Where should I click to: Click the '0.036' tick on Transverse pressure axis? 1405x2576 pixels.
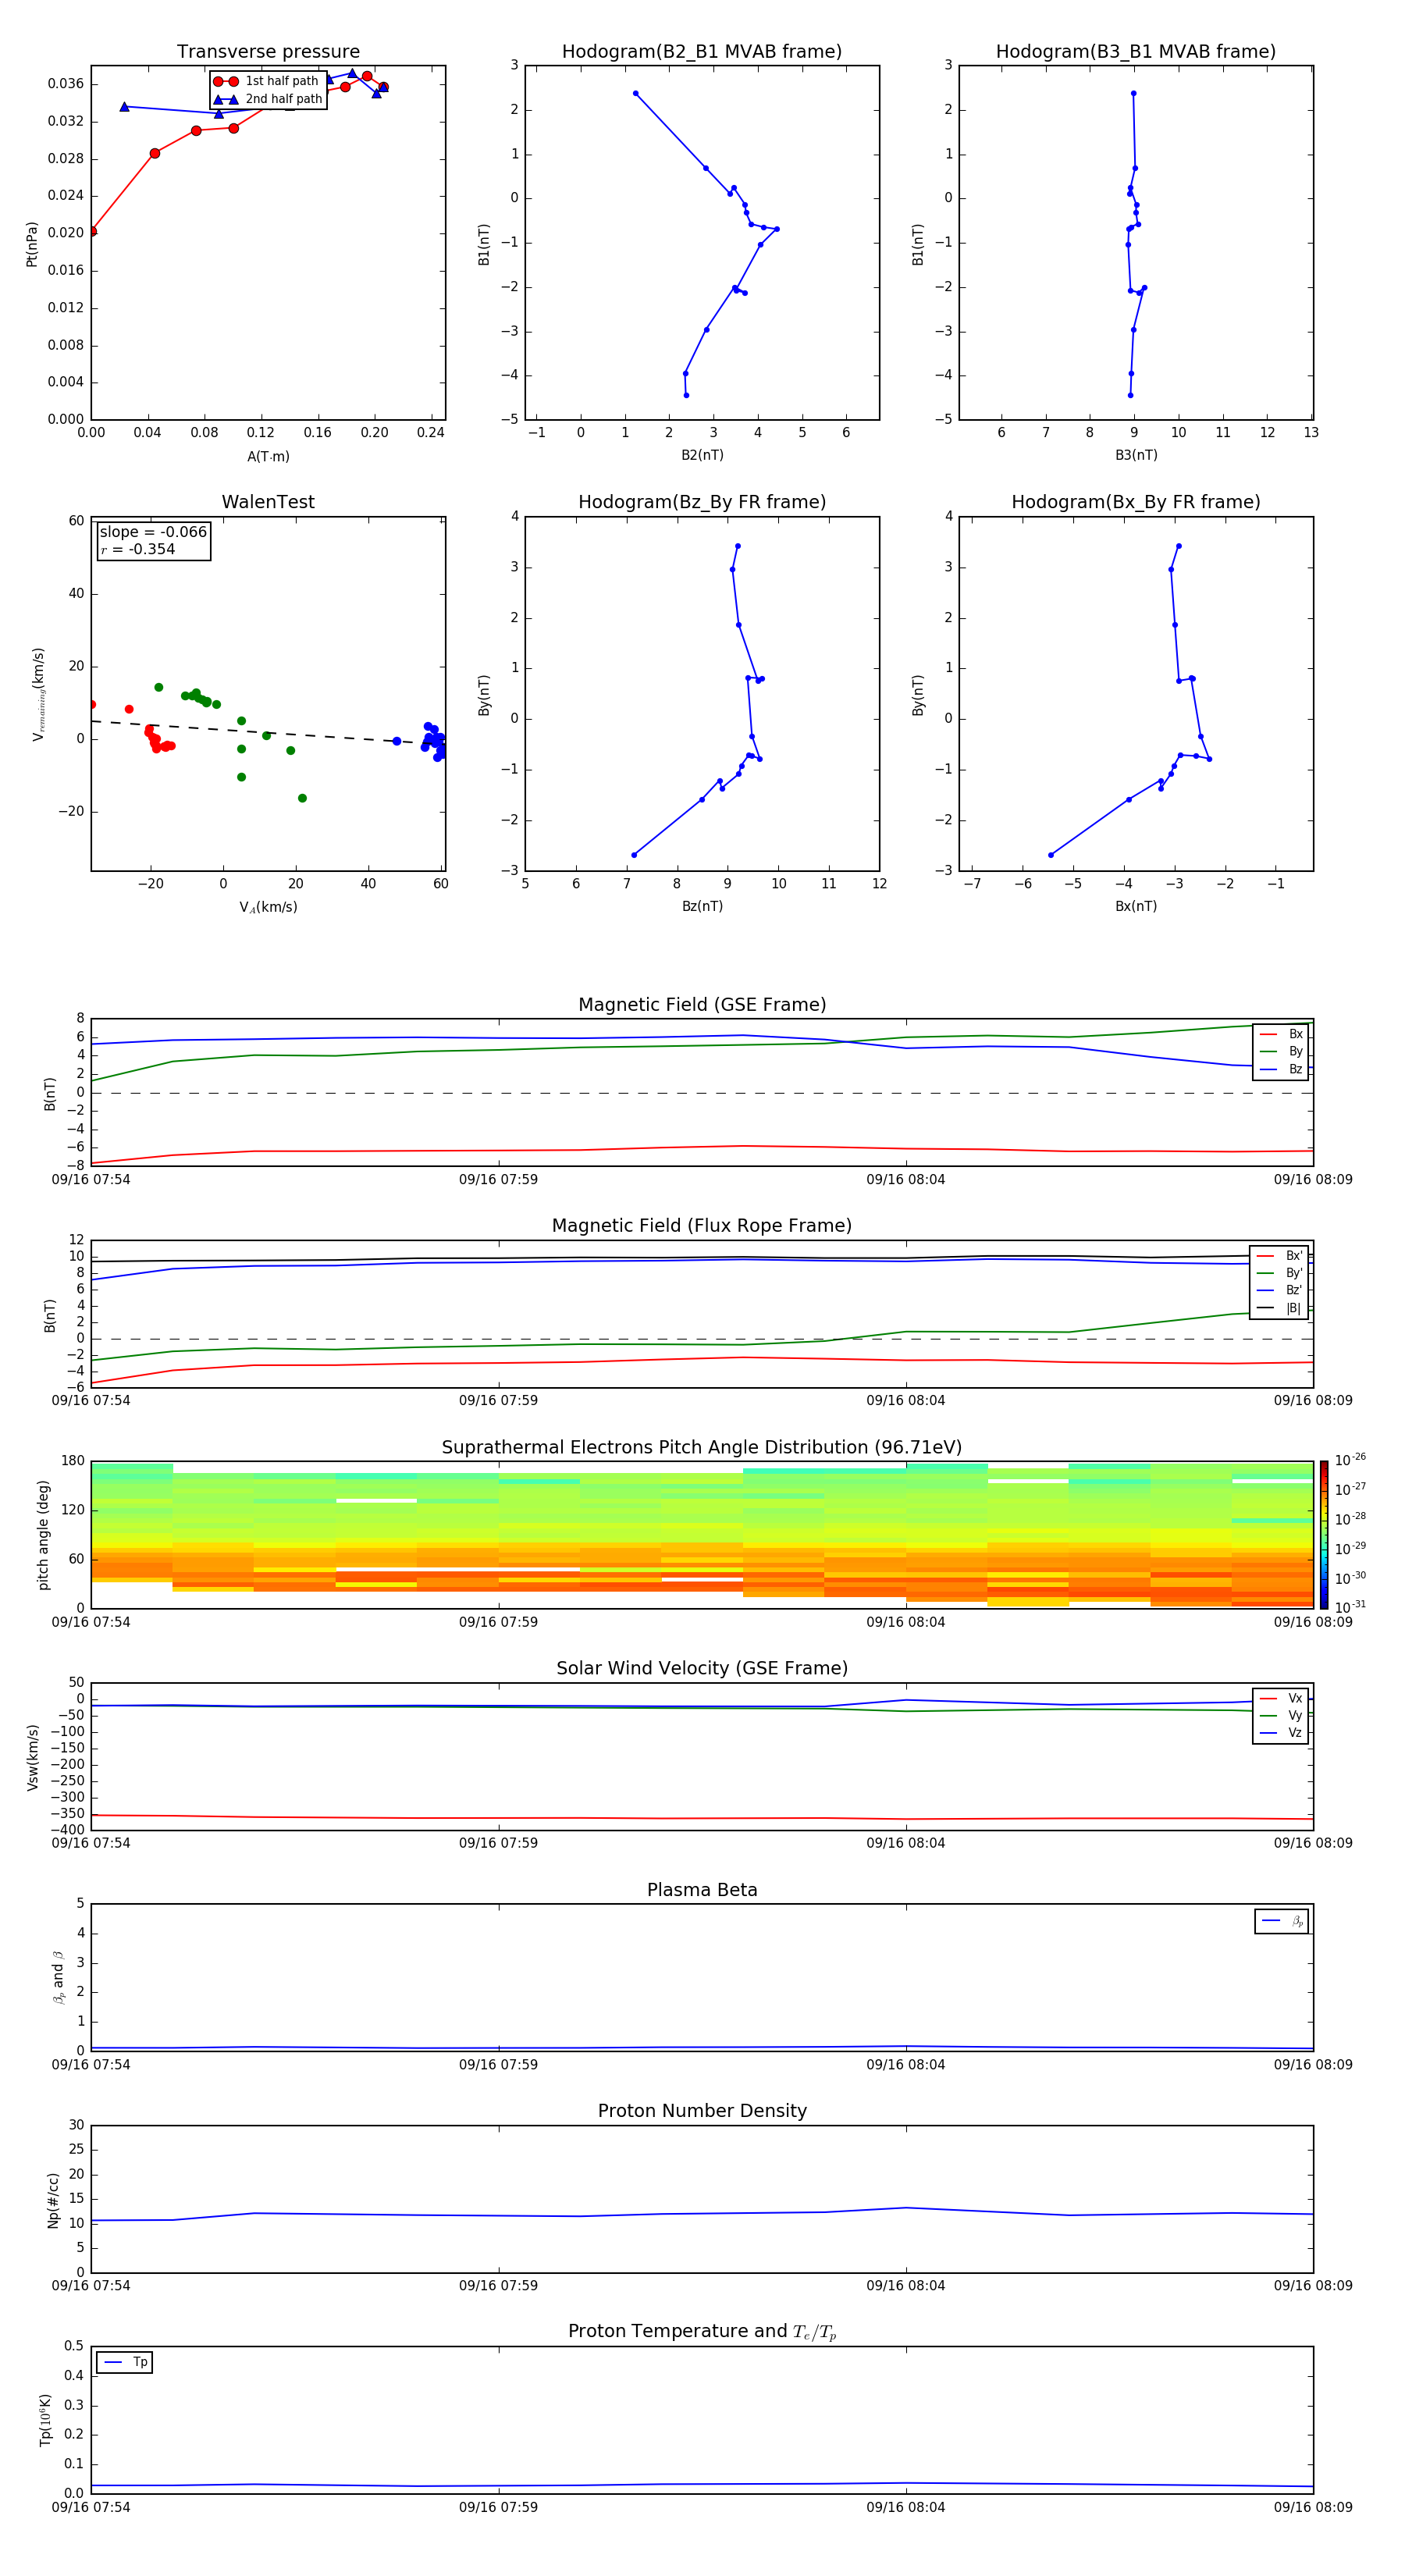(65, 84)
